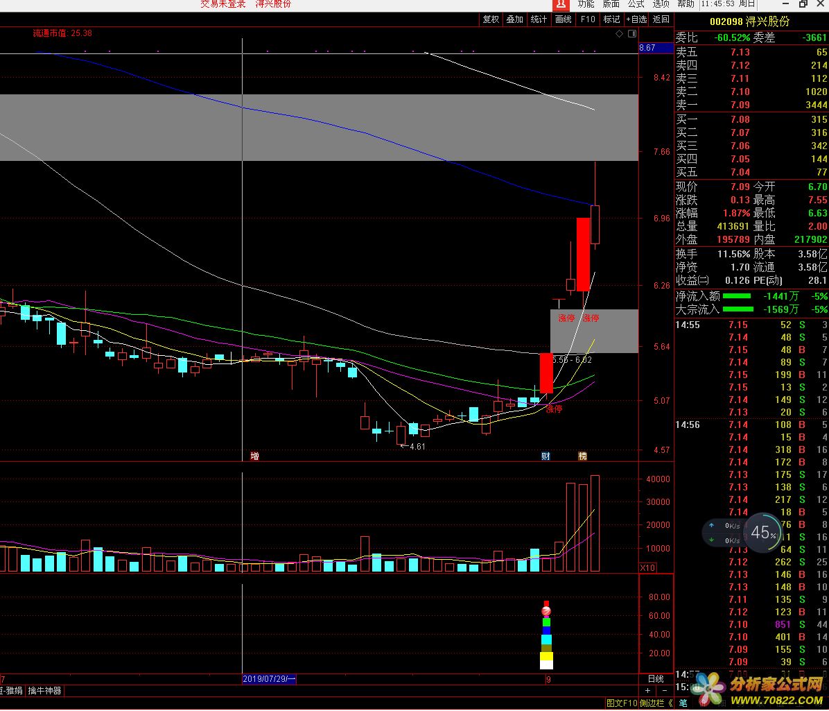Click the restore window button

803,4
